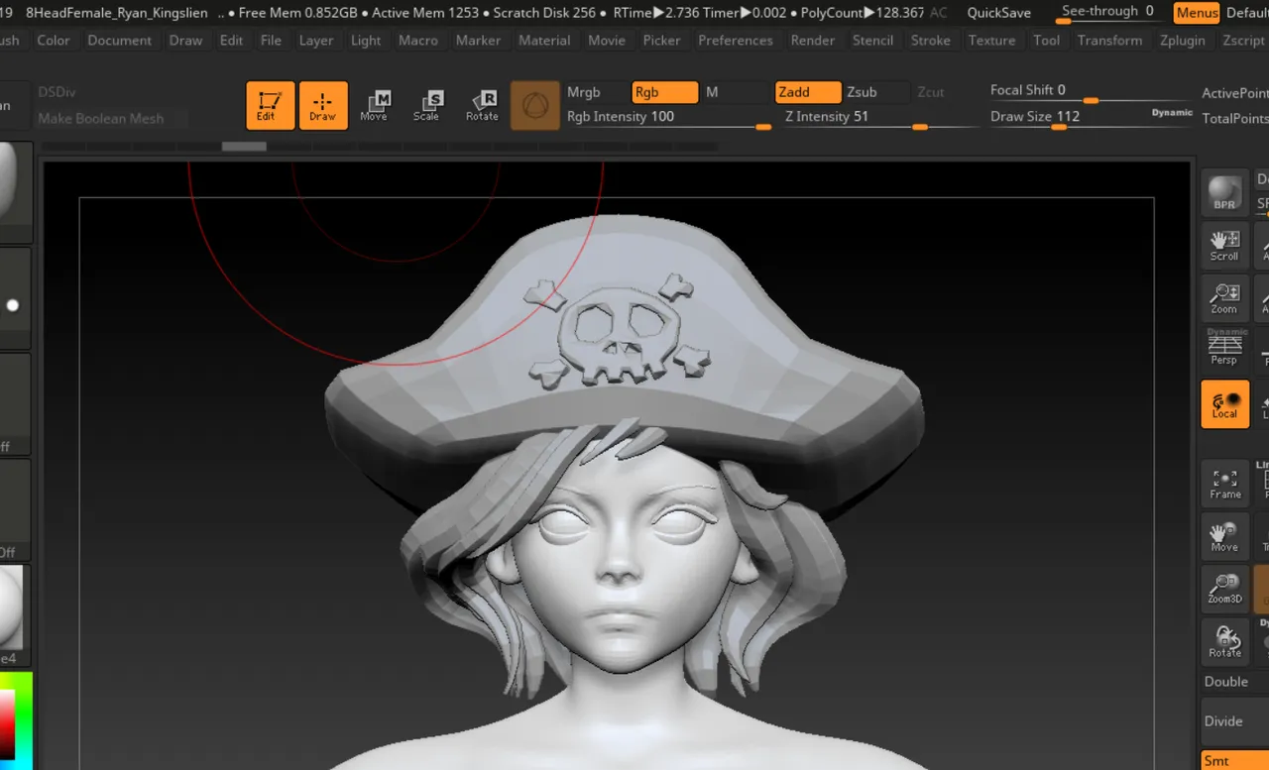Adjust Focal Shift slider

coord(1091,91)
